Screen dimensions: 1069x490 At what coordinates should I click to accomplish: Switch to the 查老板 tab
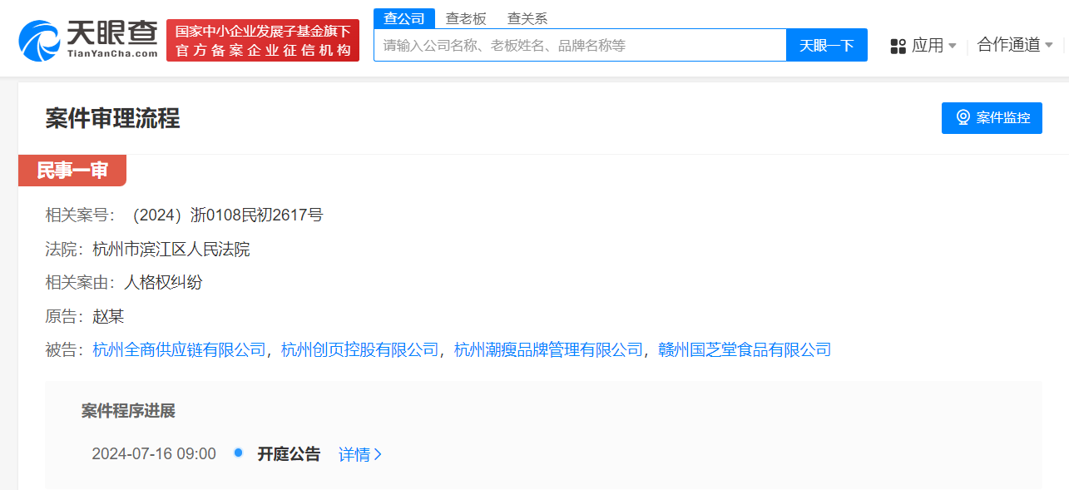(466, 17)
